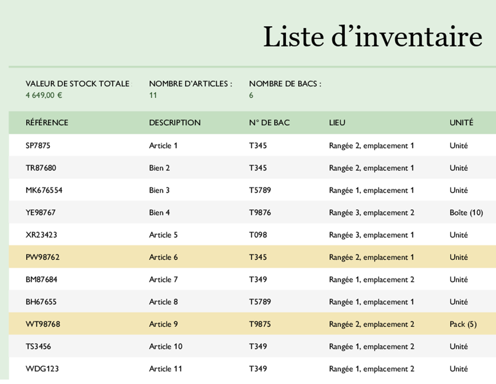Click description cell 'Article 8'
This screenshot has height=384, width=496.
(x=164, y=301)
